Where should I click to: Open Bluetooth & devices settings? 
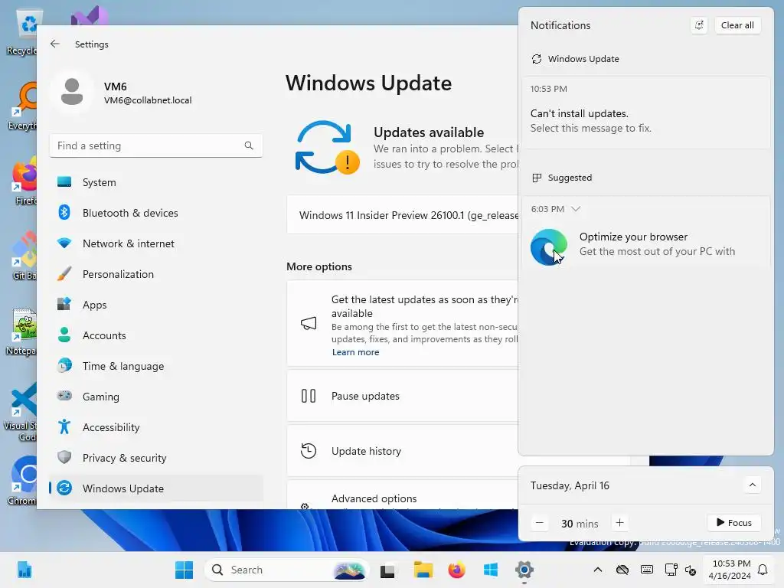[x=156, y=213]
